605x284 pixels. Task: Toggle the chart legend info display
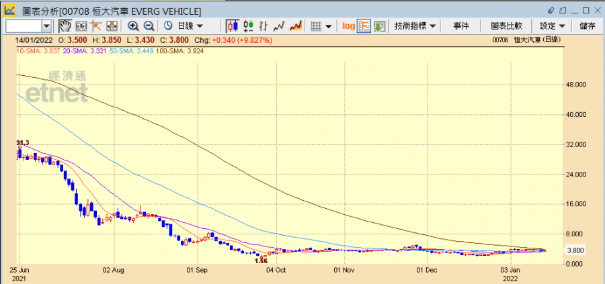pos(364,26)
